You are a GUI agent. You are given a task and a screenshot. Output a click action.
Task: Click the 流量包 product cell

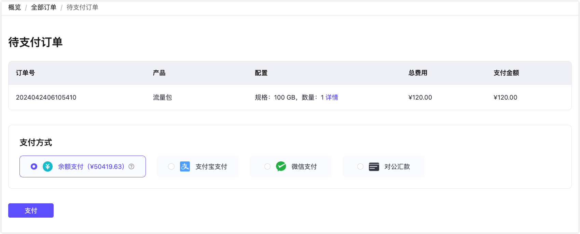(x=162, y=98)
